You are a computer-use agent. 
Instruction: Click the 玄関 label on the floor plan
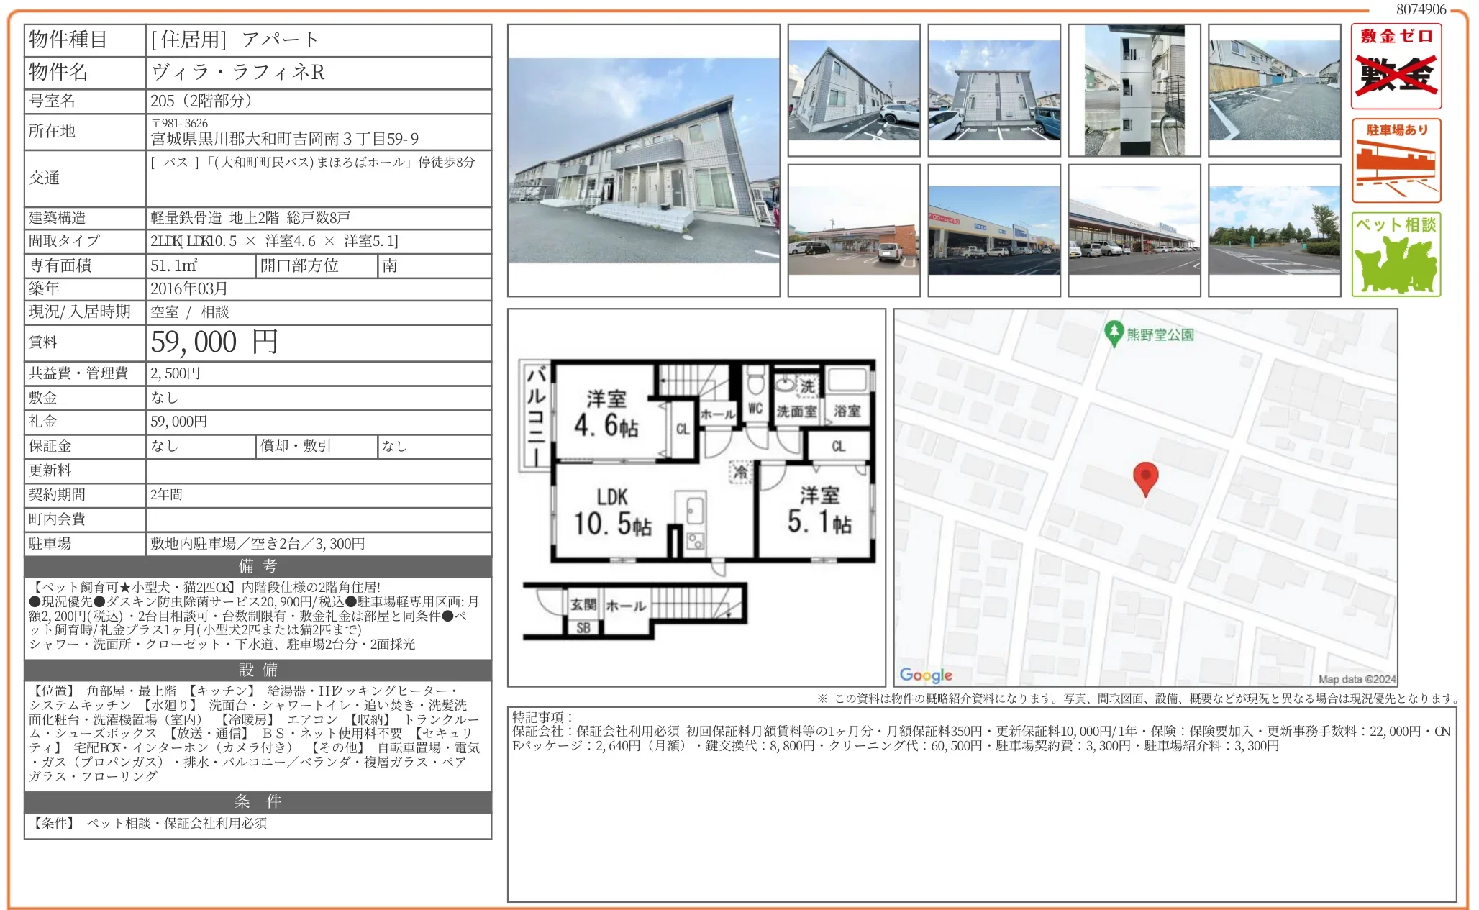pyautogui.click(x=583, y=604)
